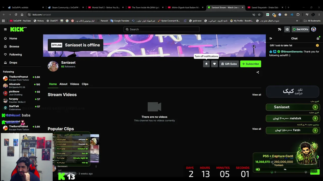Open the profile avatar in the Kick header

point(314,29)
